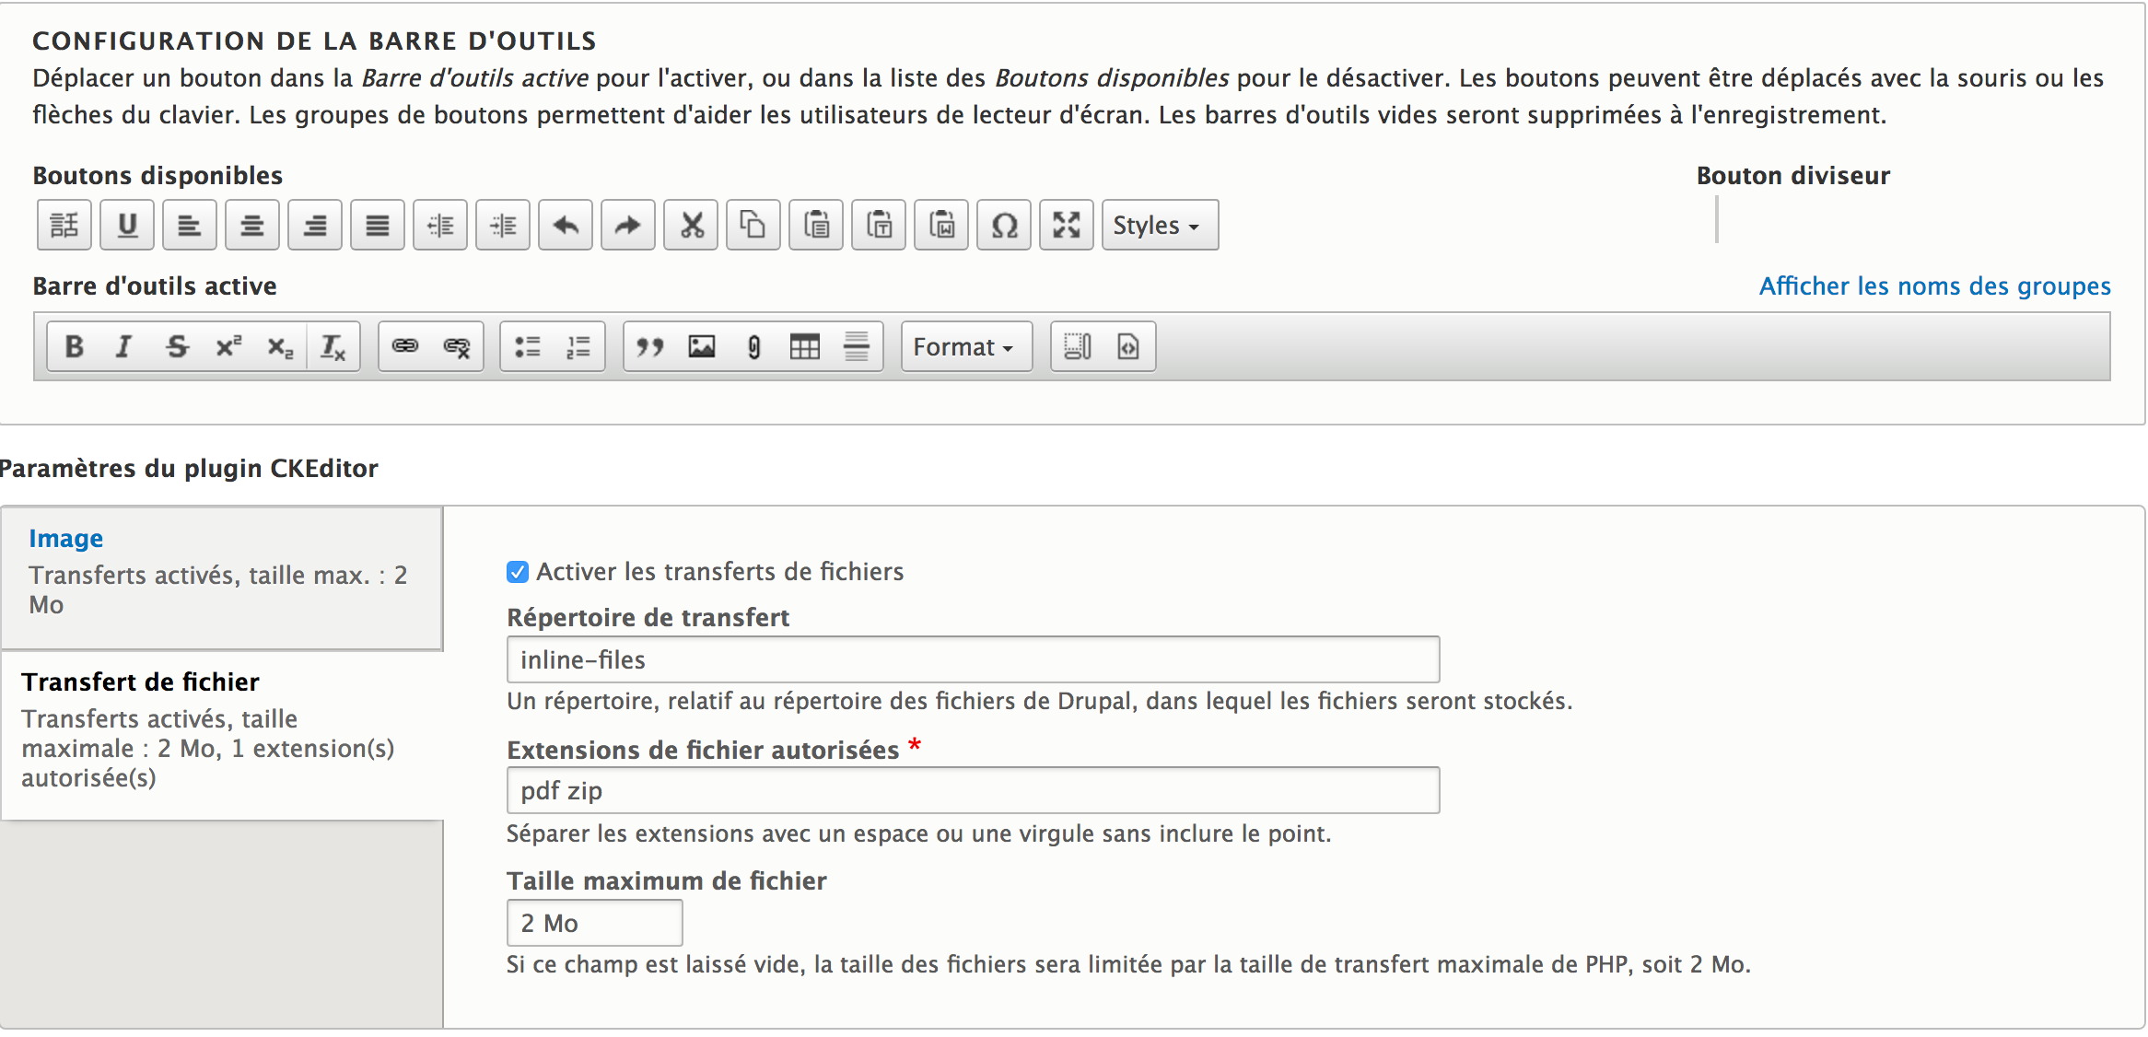Click the Insert table icon
The width and height of the screenshot is (2148, 1037).
click(803, 346)
